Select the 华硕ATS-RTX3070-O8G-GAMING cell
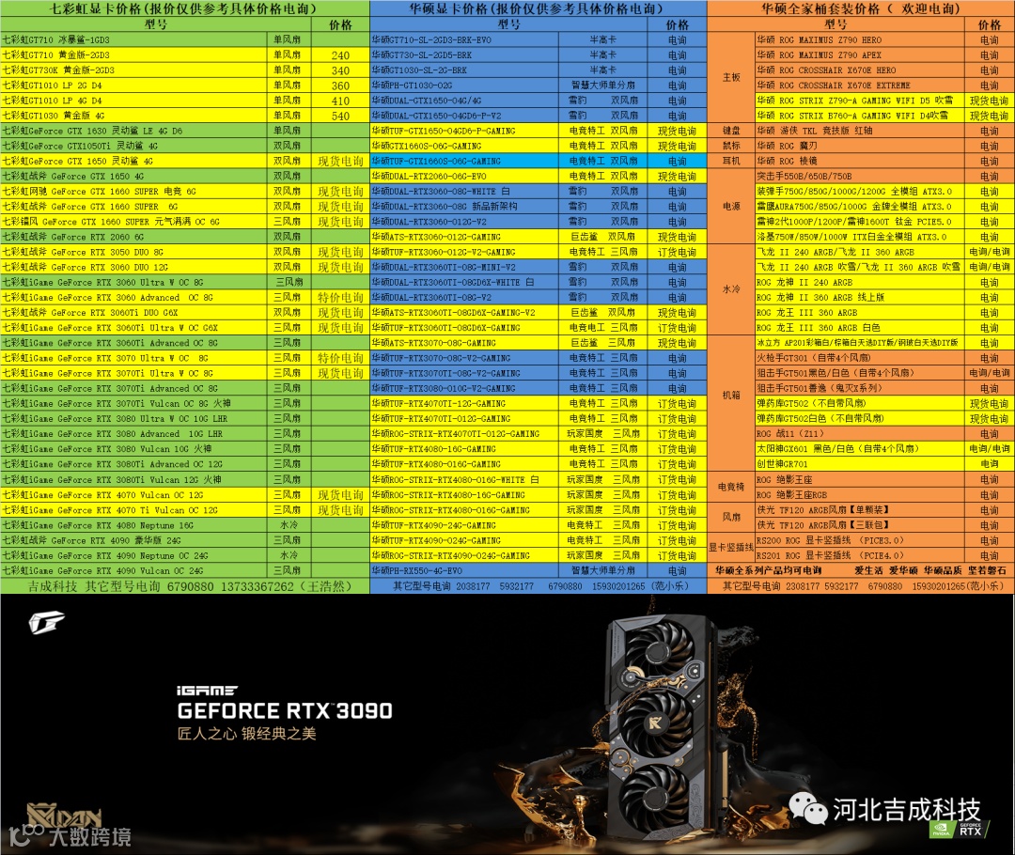The image size is (1015, 855). click(464, 343)
